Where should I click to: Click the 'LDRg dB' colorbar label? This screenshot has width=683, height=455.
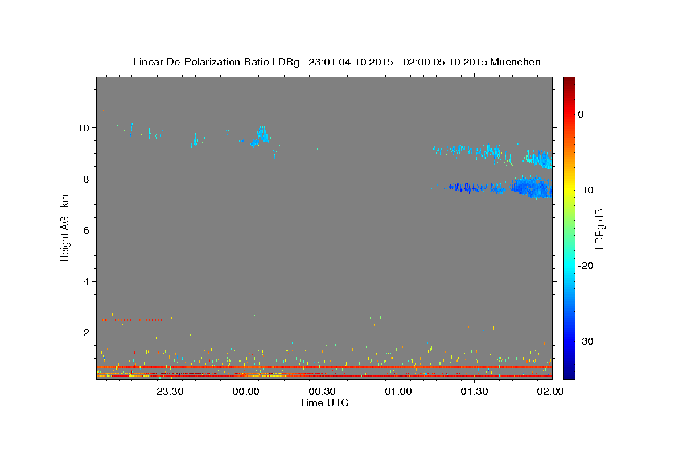(x=599, y=229)
